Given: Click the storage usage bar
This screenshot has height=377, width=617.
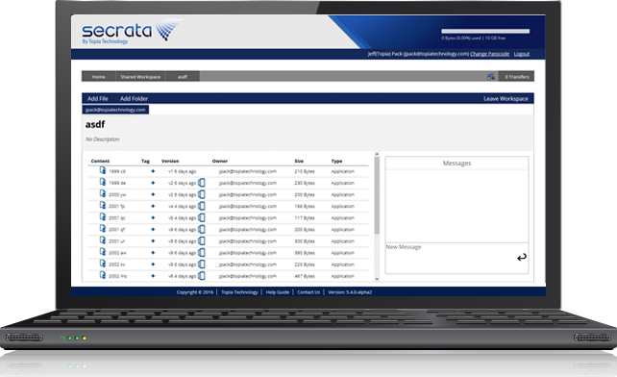Looking at the screenshot, I should pos(485,31).
